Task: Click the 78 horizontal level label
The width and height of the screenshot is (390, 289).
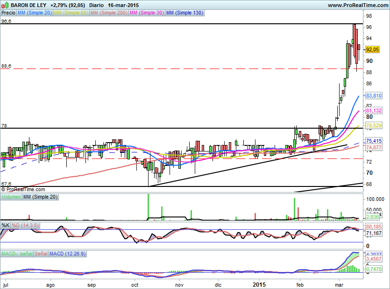Action: [4, 126]
